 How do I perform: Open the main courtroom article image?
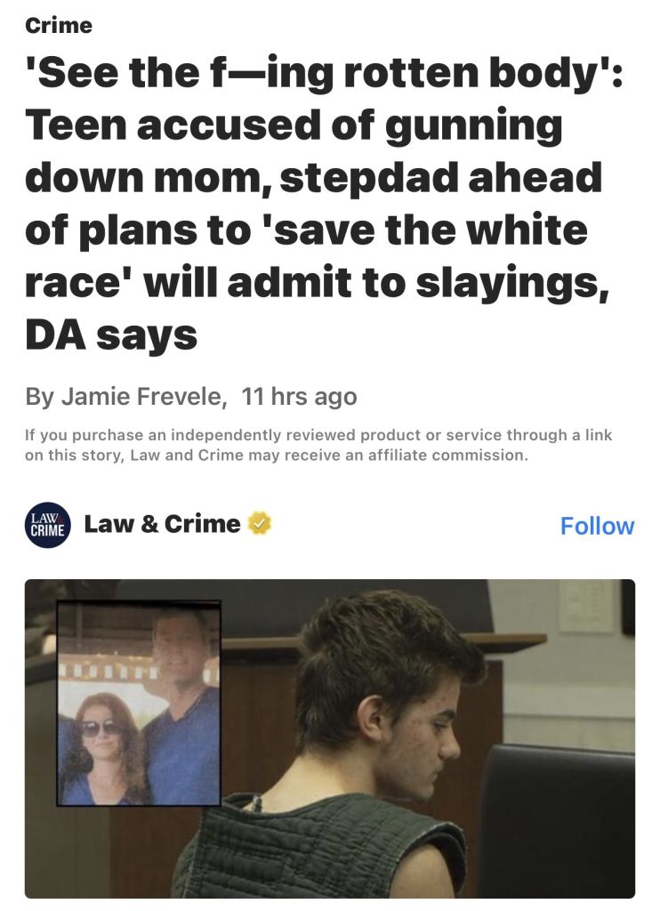(x=329, y=738)
